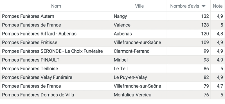Viewport: 225px width, 104px height.
Task: Click the Note column header
Action: coord(217,6)
